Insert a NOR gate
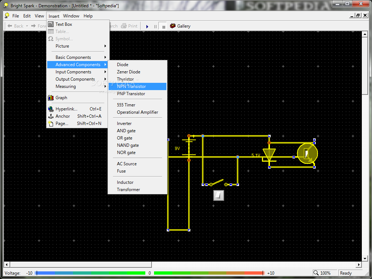Screen dimensions: 372x279 pyautogui.click(x=137, y=153)
